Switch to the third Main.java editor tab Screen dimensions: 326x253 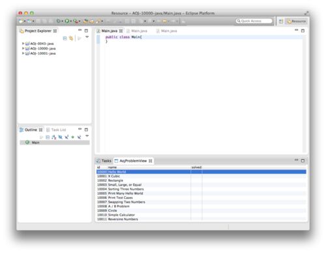click(167, 31)
